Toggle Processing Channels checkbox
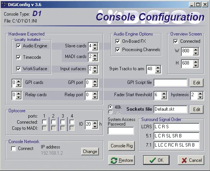The image size is (210, 171). [118, 50]
